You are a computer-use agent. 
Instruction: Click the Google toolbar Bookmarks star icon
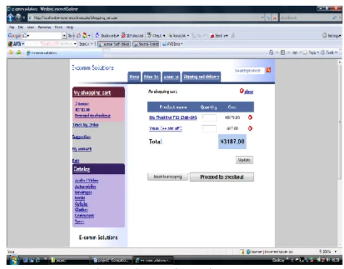pyautogui.click(x=97, y=36)
